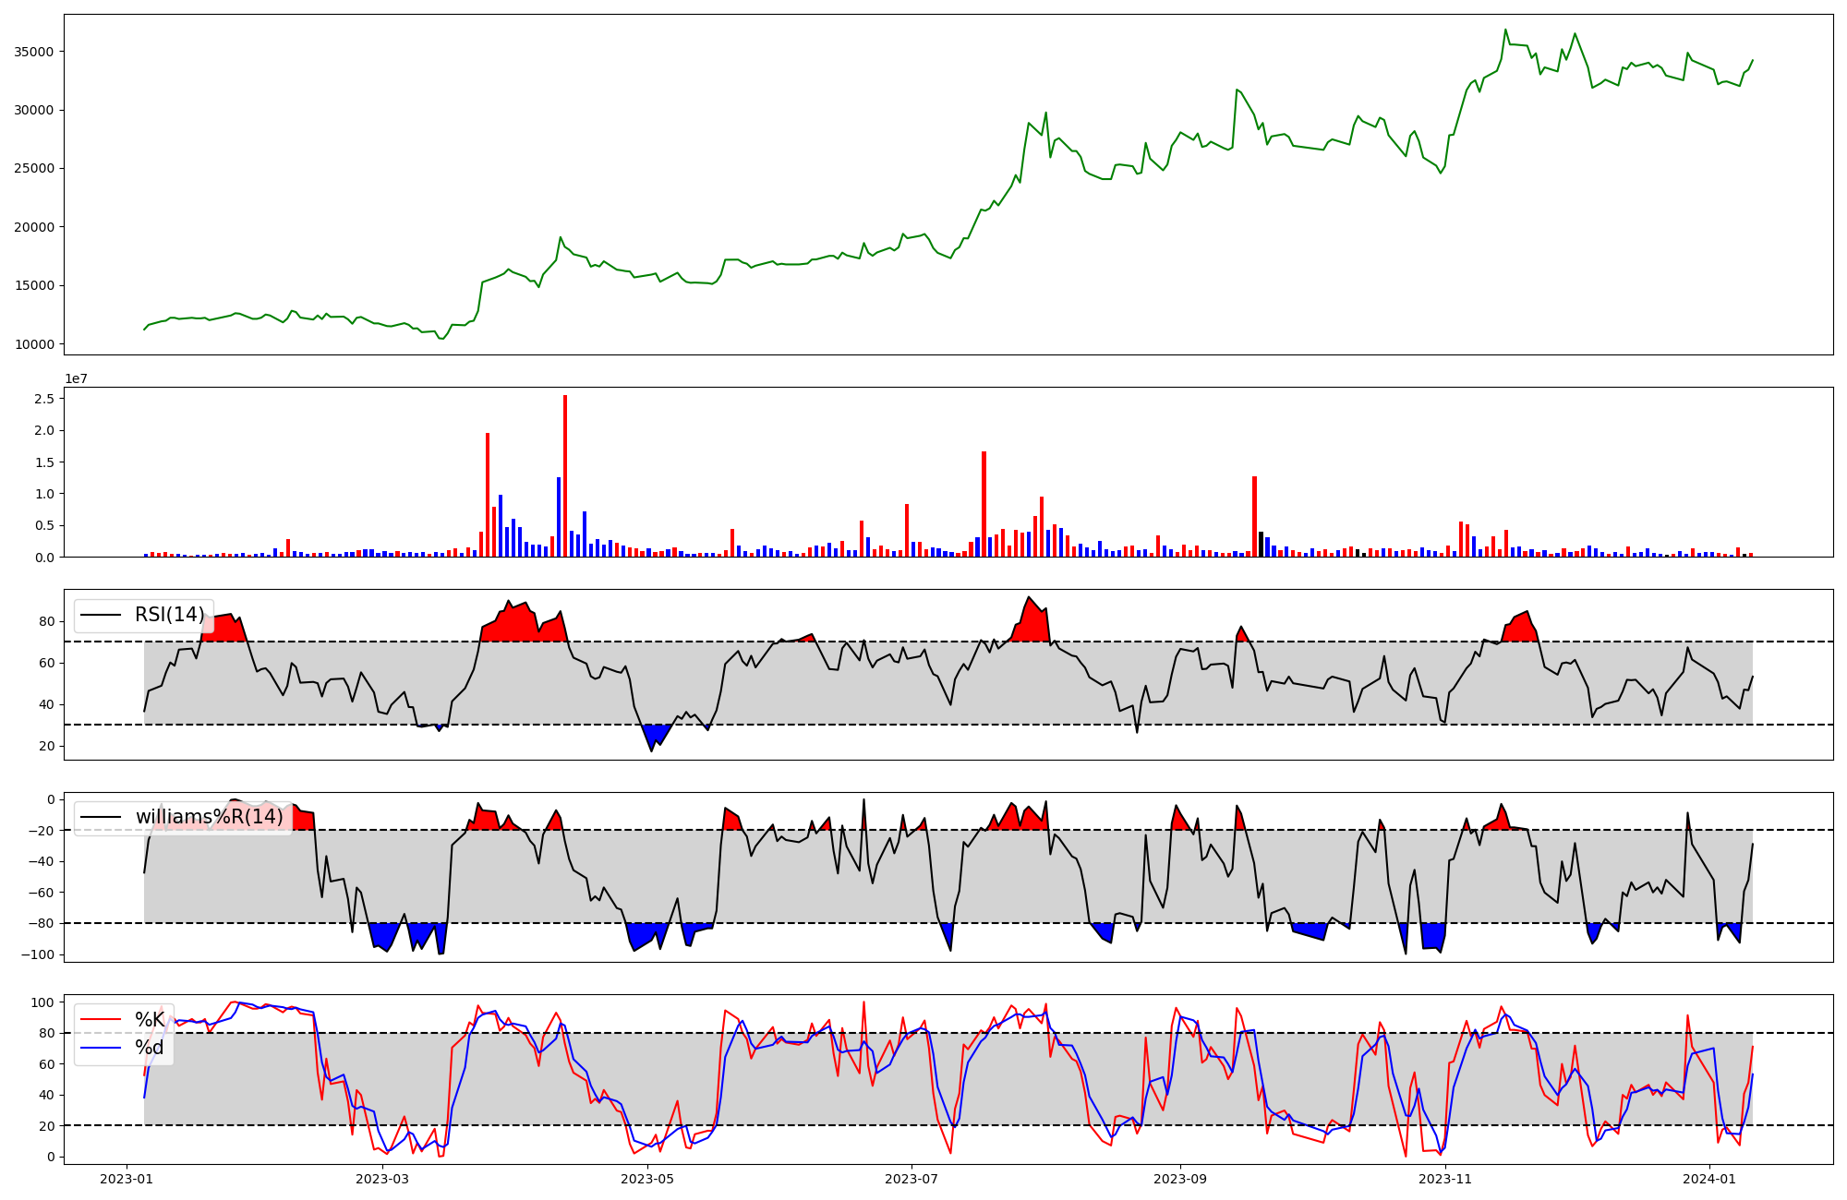
Task: Click the price line peak near 37000
Action: 1504,30
